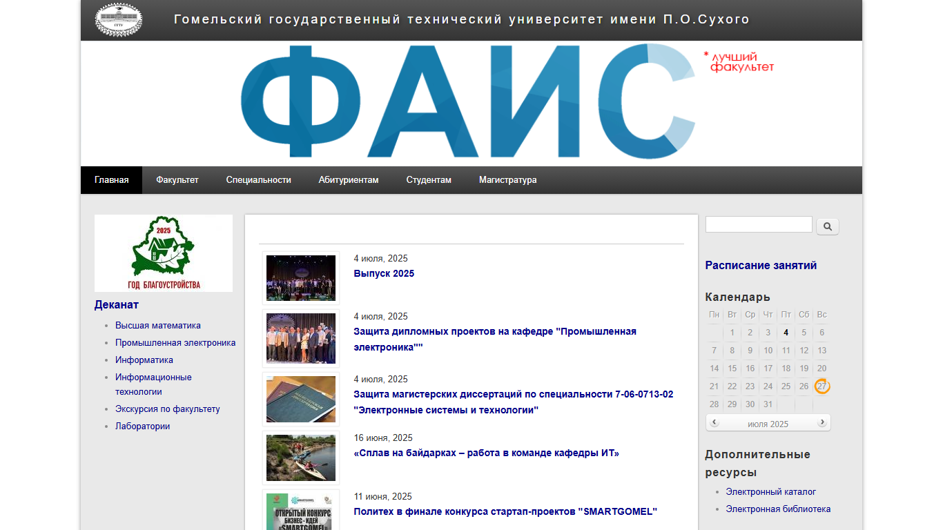Click the Дополнительные ресурсы heading

pyautogui.click(x=758, y=463)
